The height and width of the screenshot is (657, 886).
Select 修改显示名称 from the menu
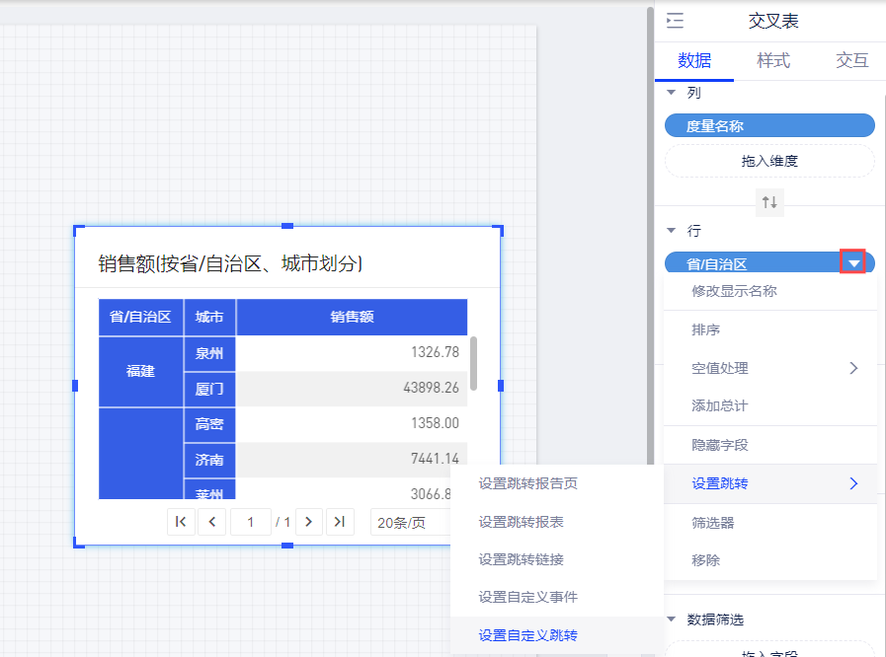[x=734, y=291]
